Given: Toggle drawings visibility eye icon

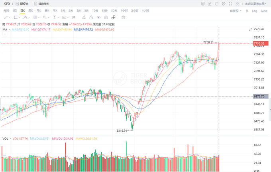Looking at the screenshot, I should coord(98,17).
